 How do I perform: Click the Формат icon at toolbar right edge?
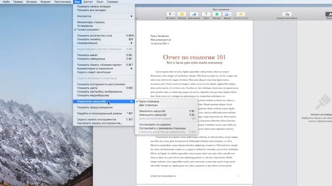pos(328,14)
